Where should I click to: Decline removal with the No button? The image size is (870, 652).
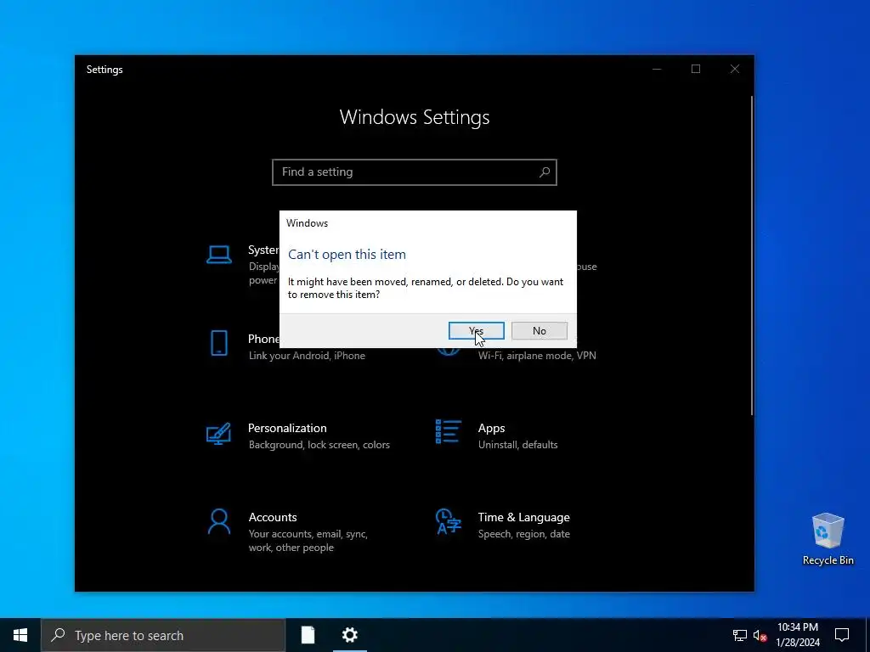(540, 330)
